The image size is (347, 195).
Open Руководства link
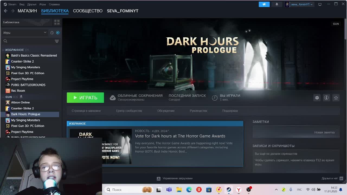[198, 111]
